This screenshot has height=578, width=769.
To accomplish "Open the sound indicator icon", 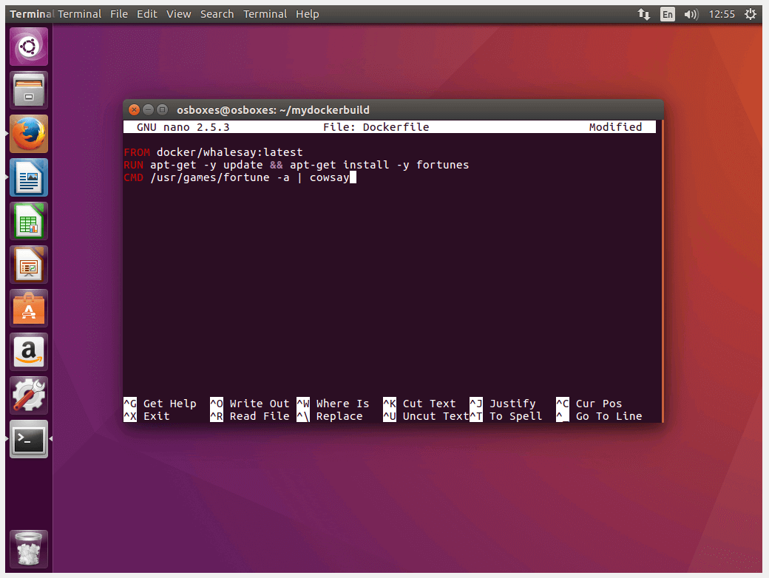I will point(691,13).
